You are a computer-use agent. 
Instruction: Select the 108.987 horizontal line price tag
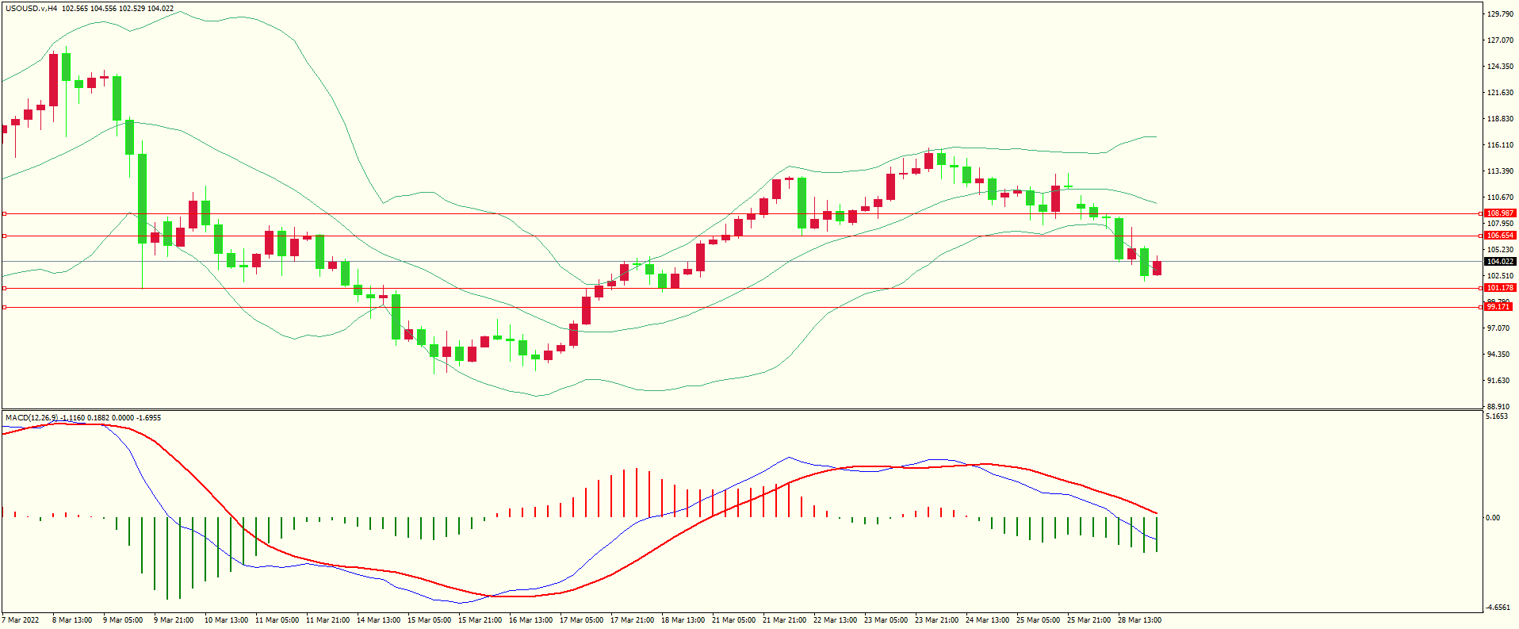coord(1500,213)
